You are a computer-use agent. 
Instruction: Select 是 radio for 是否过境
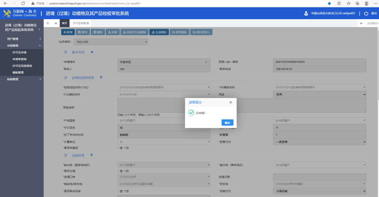(x=119, y=171)
